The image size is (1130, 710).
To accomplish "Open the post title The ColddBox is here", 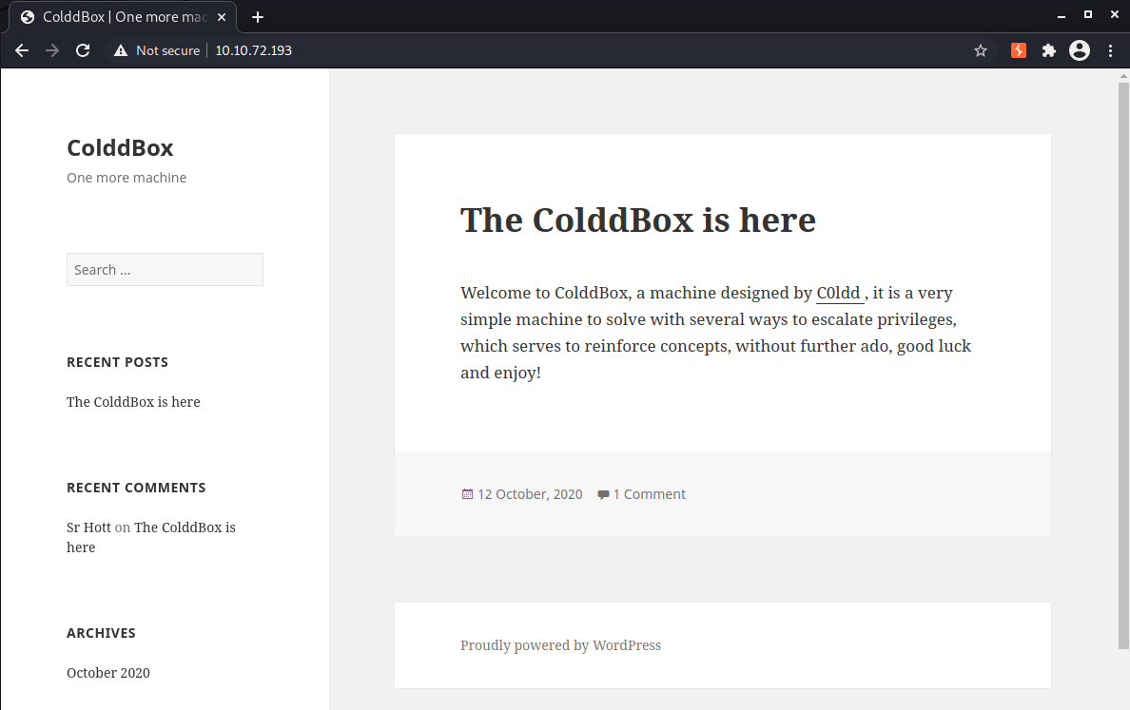I will (x=638, y=220).
